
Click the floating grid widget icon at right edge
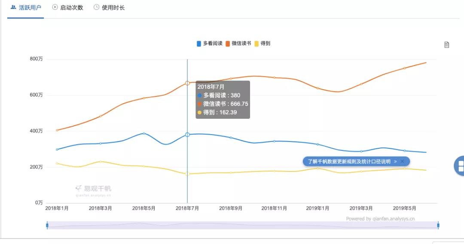coord(459,166)
